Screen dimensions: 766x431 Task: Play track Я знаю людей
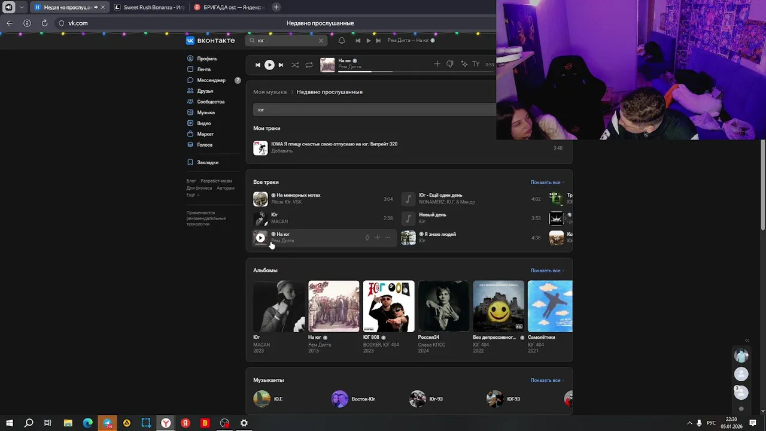(x=408, y=238)
